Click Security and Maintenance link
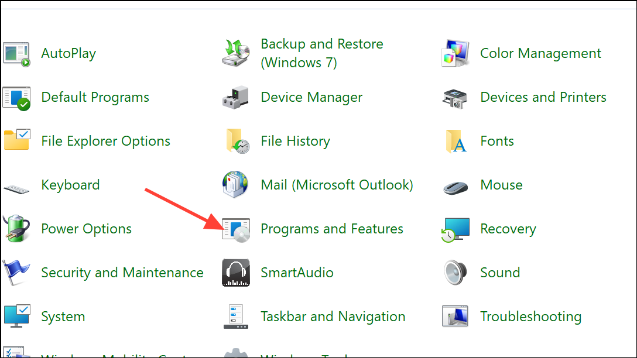Image resolution: width=637 pixels, height=358 pixels. pyautogui.click(x=122, y=273)
